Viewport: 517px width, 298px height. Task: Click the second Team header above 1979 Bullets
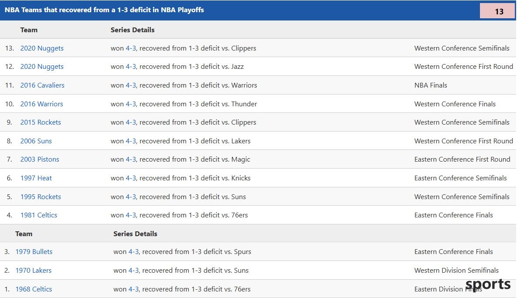tap(24, 234)
